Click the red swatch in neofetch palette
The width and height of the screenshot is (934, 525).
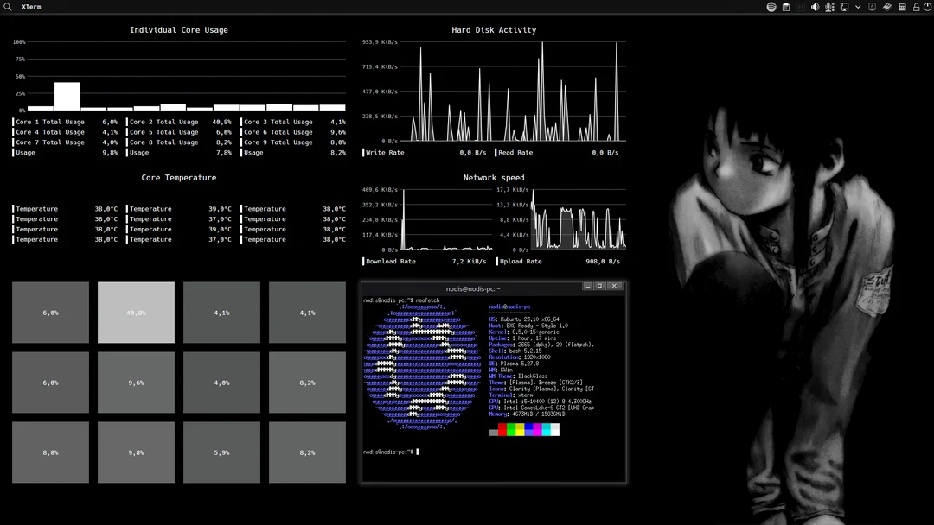502,430
